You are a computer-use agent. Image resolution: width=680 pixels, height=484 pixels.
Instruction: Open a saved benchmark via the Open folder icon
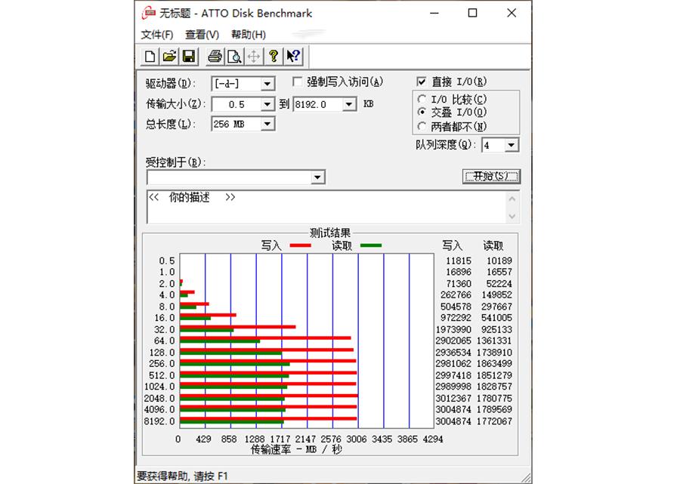point(168,56)
